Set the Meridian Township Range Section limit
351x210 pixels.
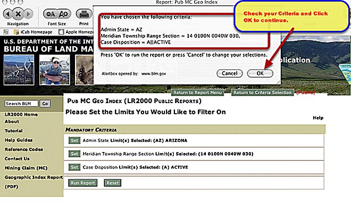pos(74,154)
